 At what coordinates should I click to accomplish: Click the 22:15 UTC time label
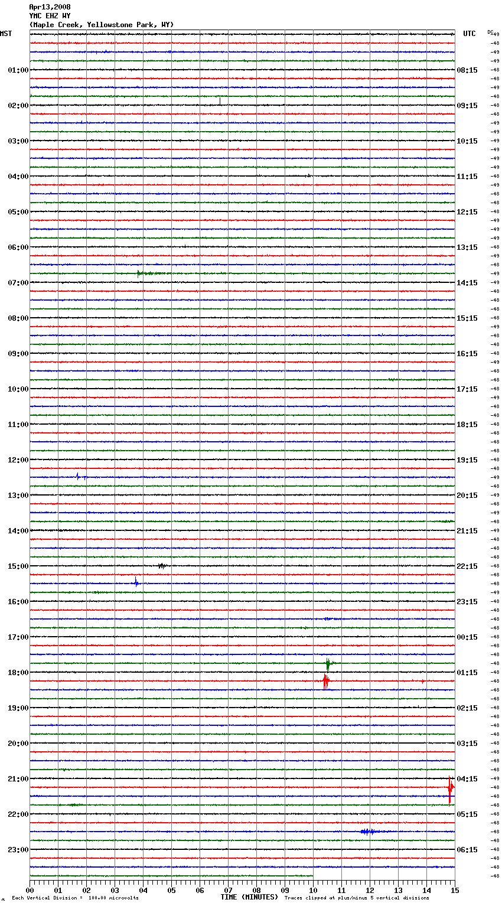(x=467, y=566)
